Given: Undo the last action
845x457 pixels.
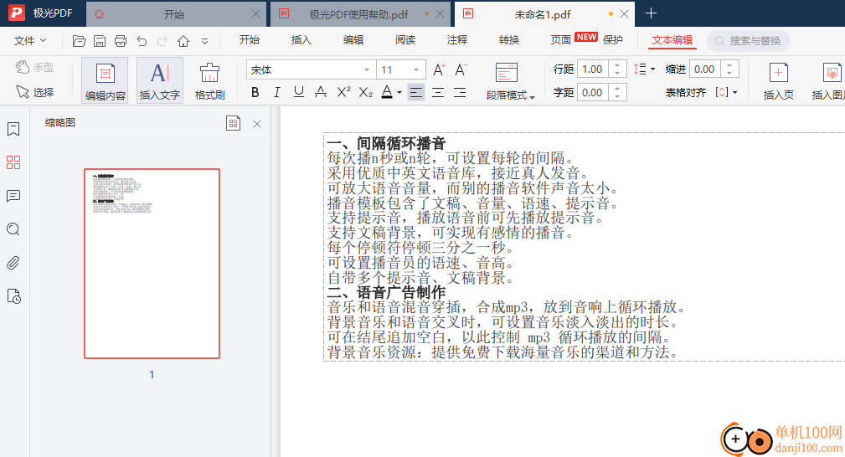Looking at the screenshot, I should [142, 41].
